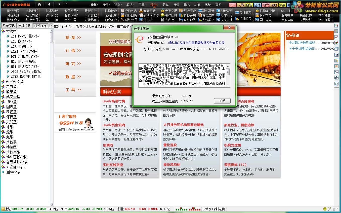
Task: Open the 综合> top menu
Action: (155, 5)
